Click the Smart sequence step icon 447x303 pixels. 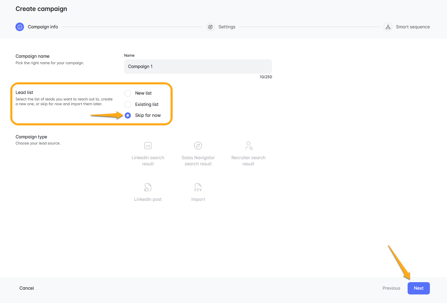click(x=388, y=27)
